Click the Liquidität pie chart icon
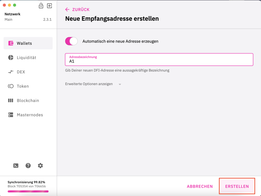Viewport: 261px width, 196px height. (x=11, y=57)
